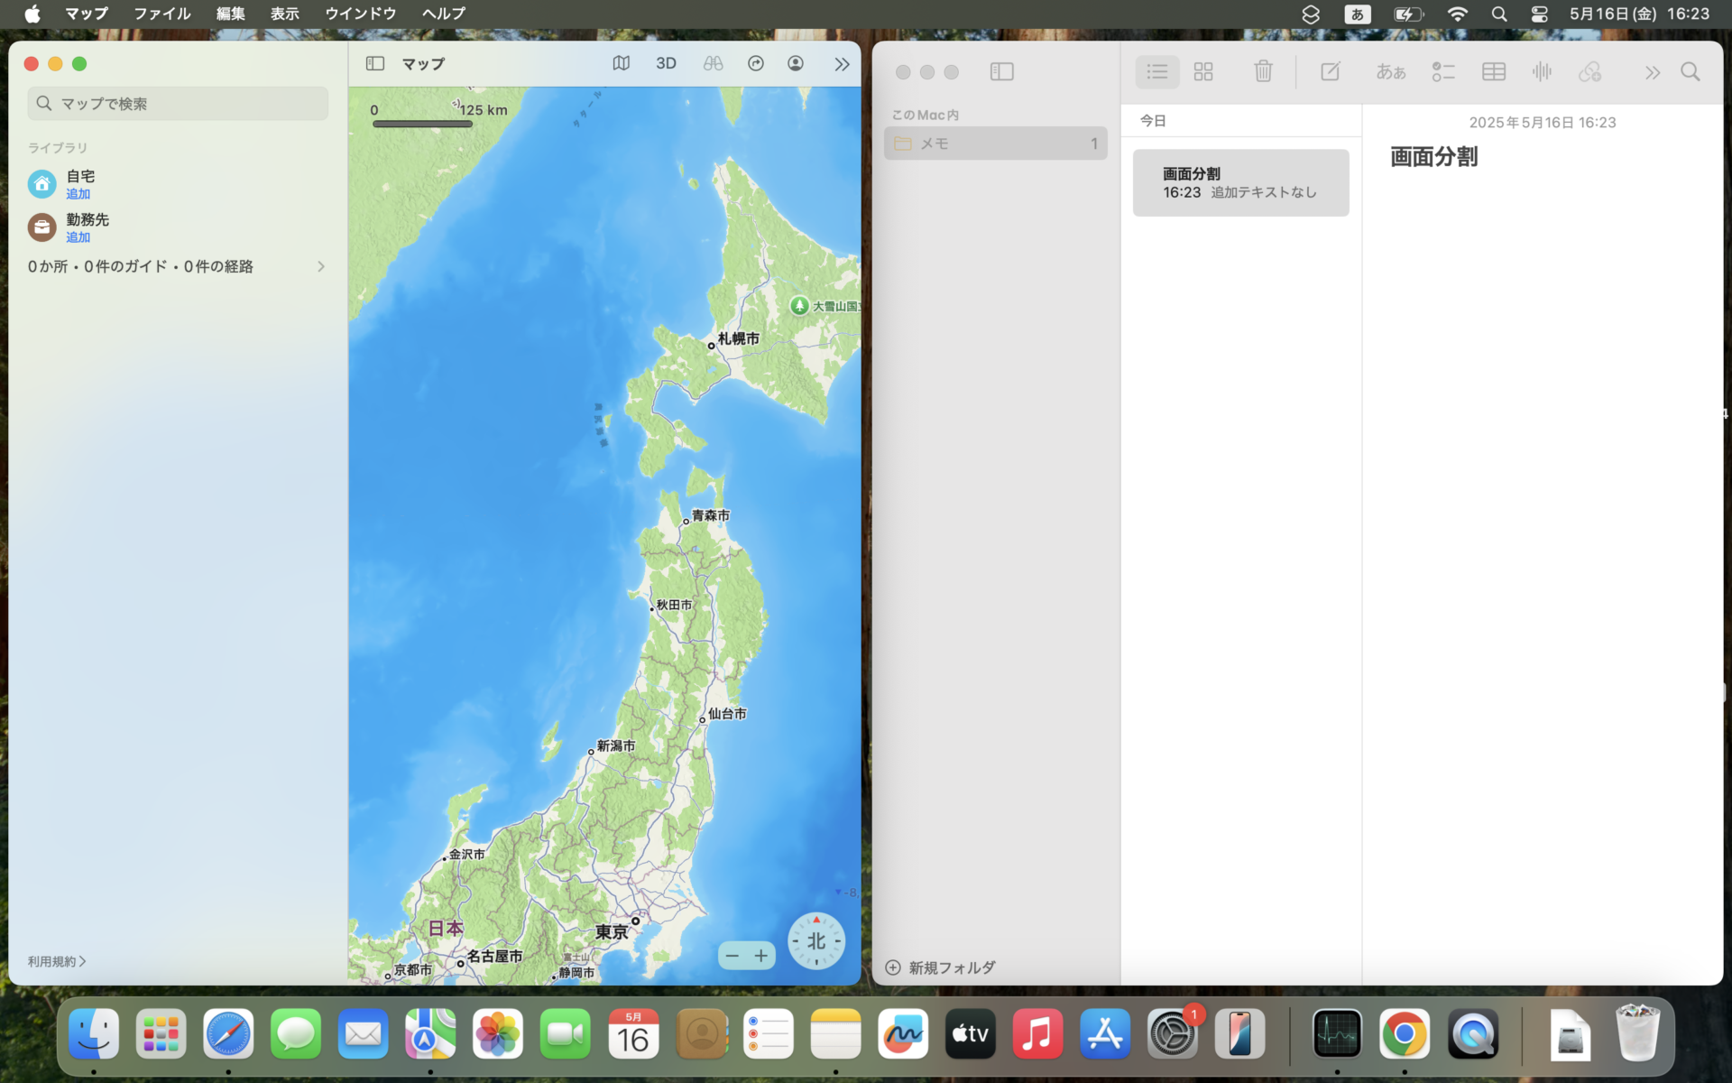Open Safari from the Dock

coord(228,1033)
